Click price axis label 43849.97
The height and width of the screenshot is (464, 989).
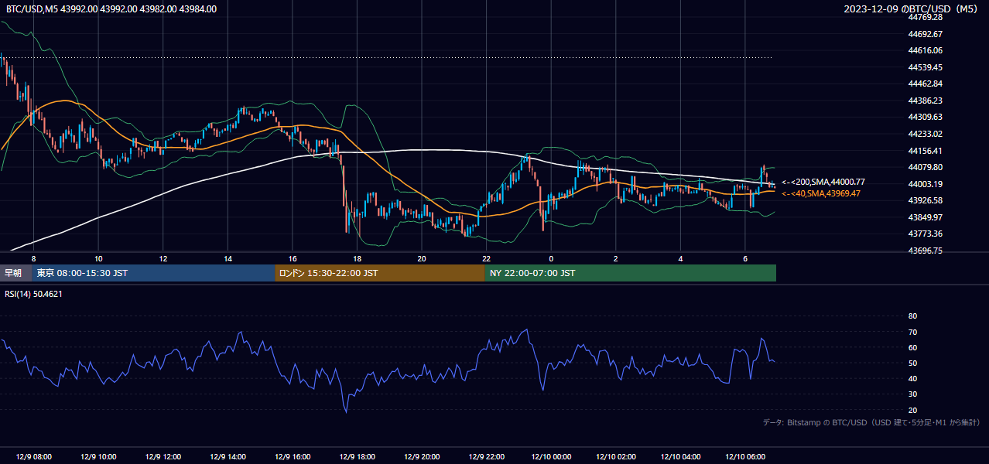coord(925,217)
